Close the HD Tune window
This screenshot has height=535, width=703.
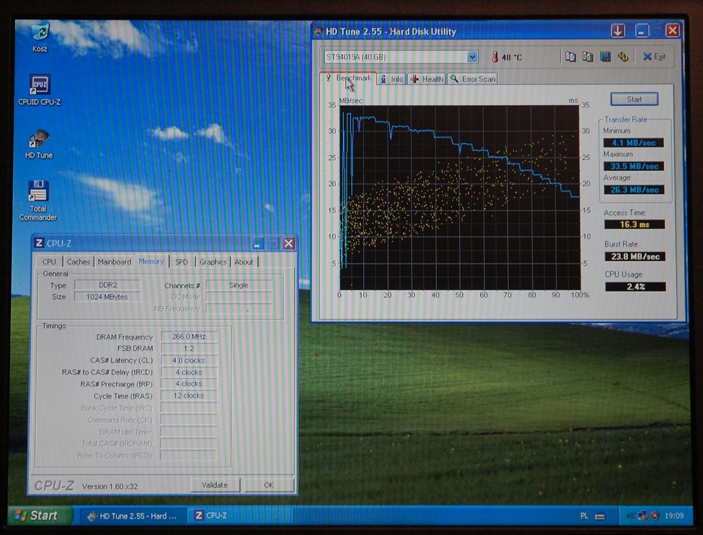click(x=673, y=30)
